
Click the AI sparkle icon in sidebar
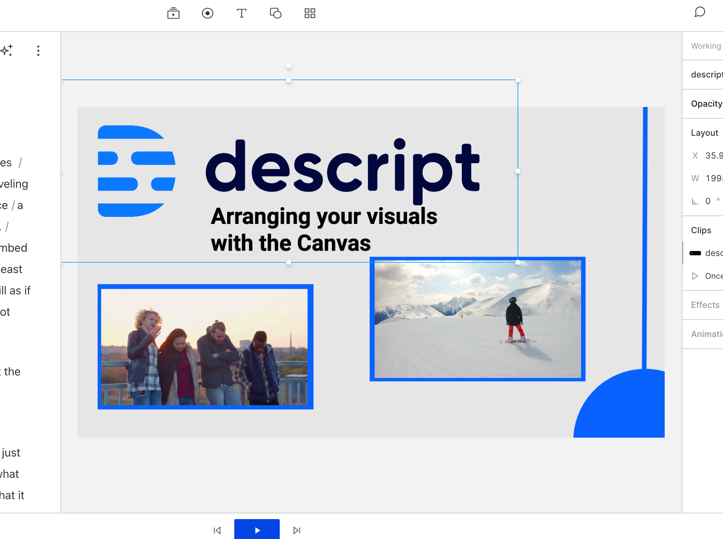point(7,50)
